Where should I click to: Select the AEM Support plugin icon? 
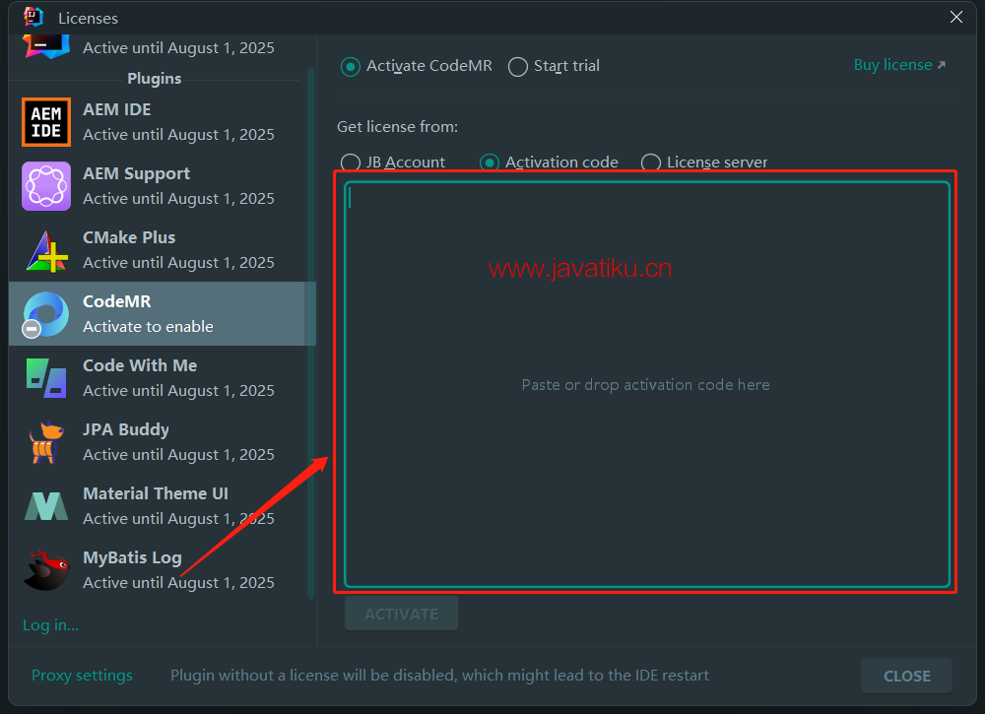(x=46, y=186)
